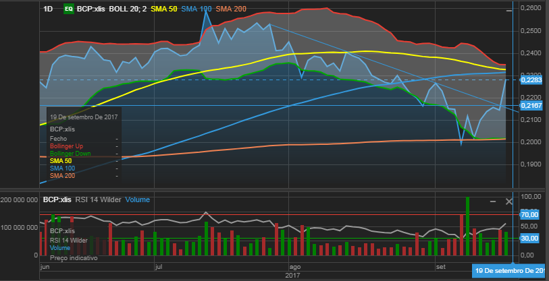
Task: Click the tallest green volume bar in September
Action: point(467,226)
